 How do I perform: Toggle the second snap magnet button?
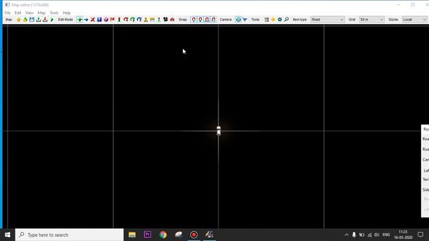click(x=200, y=19)
